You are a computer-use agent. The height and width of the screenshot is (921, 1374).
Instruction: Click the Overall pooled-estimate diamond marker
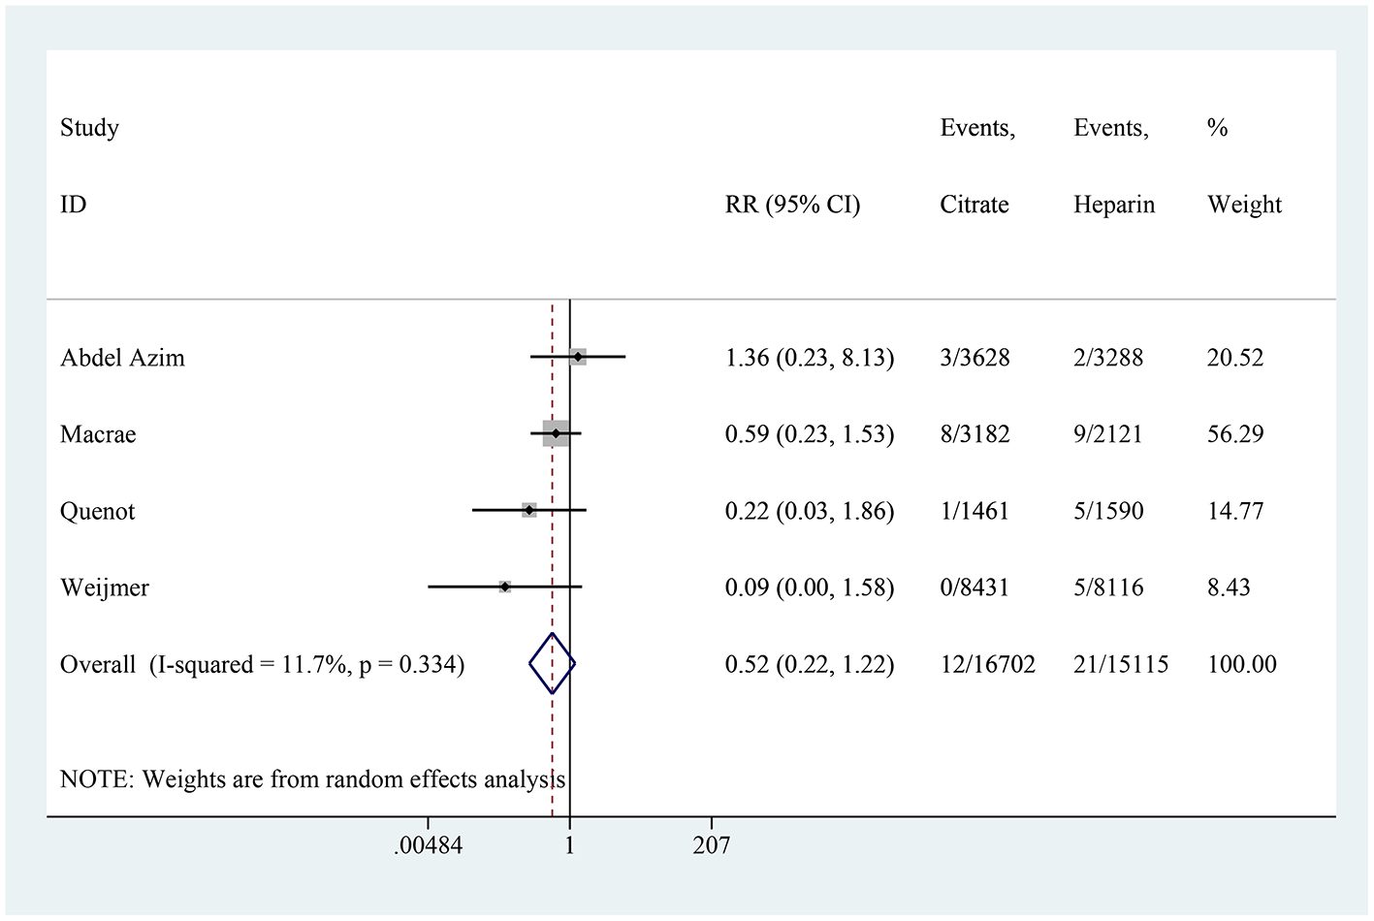[552, 664]
